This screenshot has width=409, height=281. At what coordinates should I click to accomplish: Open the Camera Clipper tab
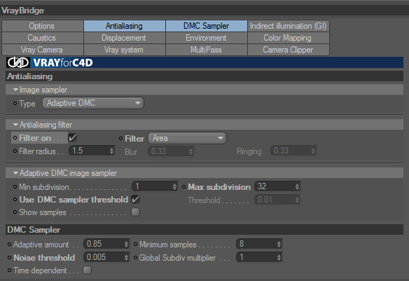(x=289, y=50)
